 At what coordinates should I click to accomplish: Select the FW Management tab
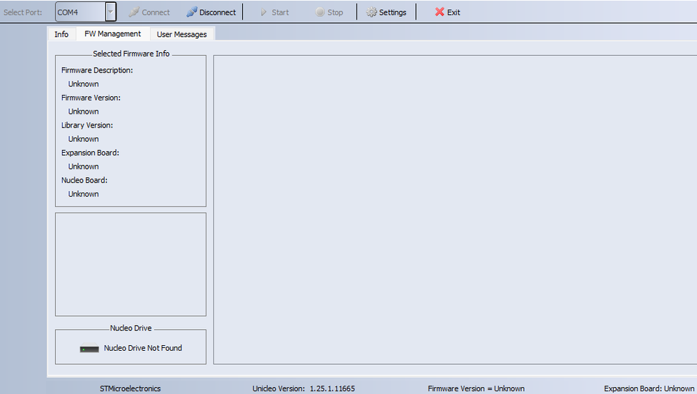click(x=113, y=33)
